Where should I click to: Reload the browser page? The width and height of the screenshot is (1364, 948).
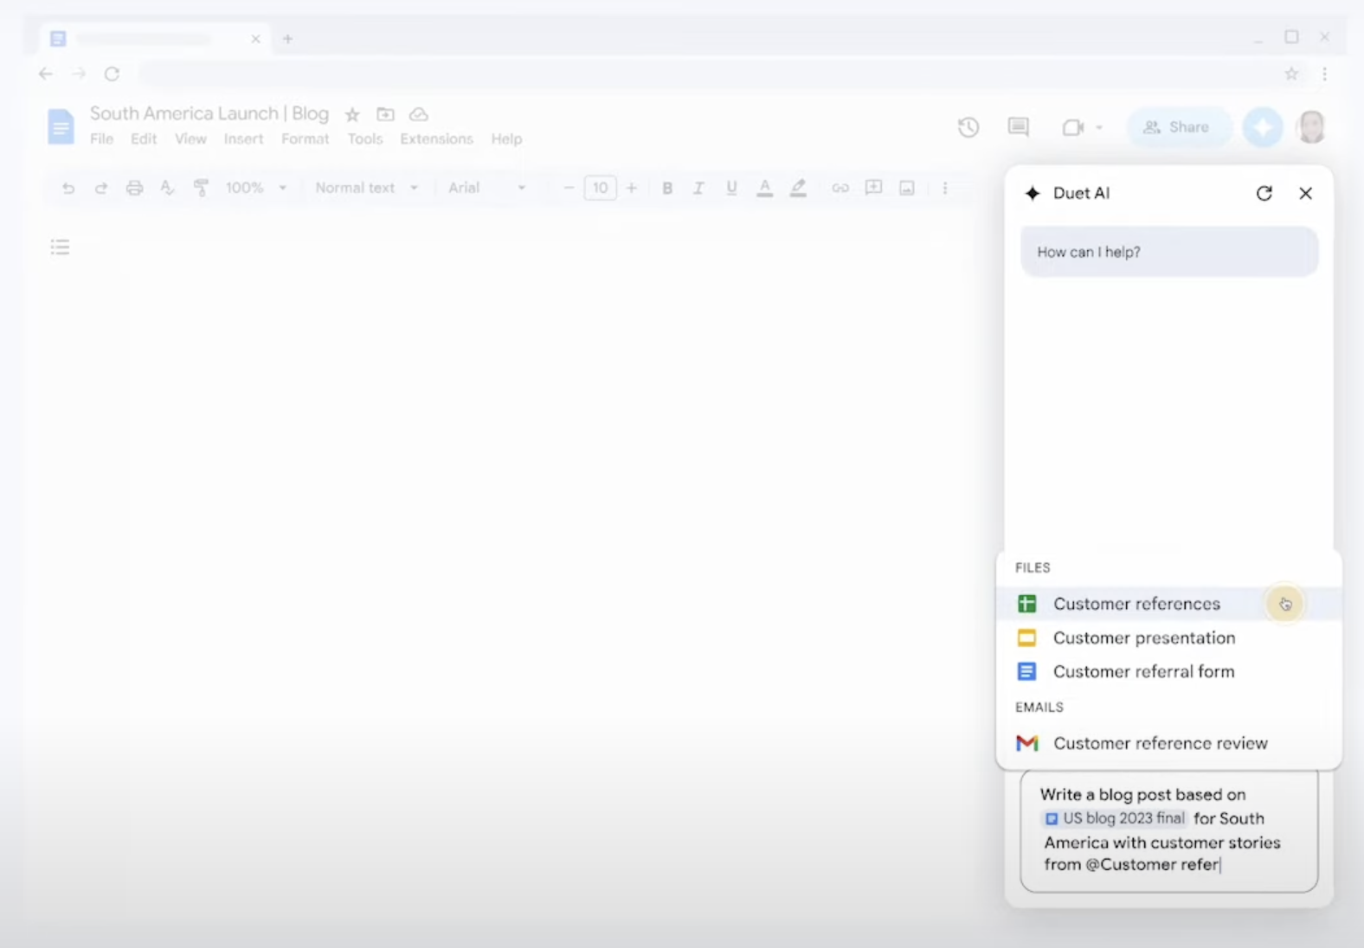(x=112, y=74)
